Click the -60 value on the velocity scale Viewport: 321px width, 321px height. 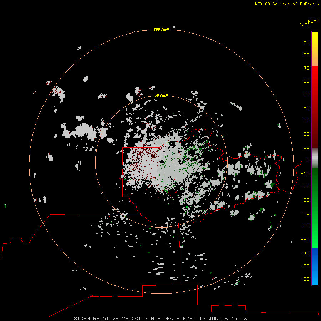pos(305,240)
